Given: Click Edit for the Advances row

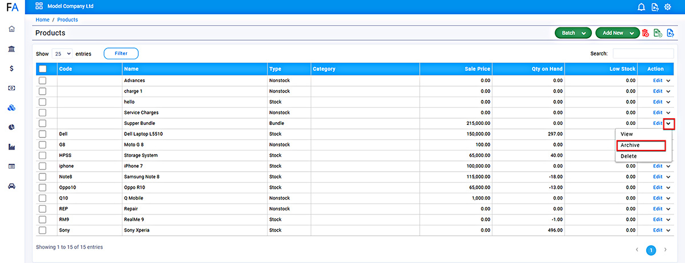Looking at the screenshot, I should click(658, 80).
